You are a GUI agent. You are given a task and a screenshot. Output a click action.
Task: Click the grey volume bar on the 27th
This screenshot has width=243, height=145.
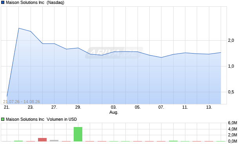point(54,141)
